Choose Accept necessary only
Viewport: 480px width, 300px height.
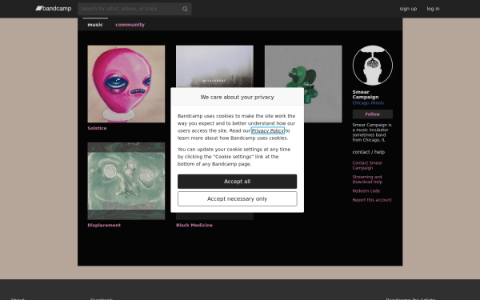tap(238, 199)
